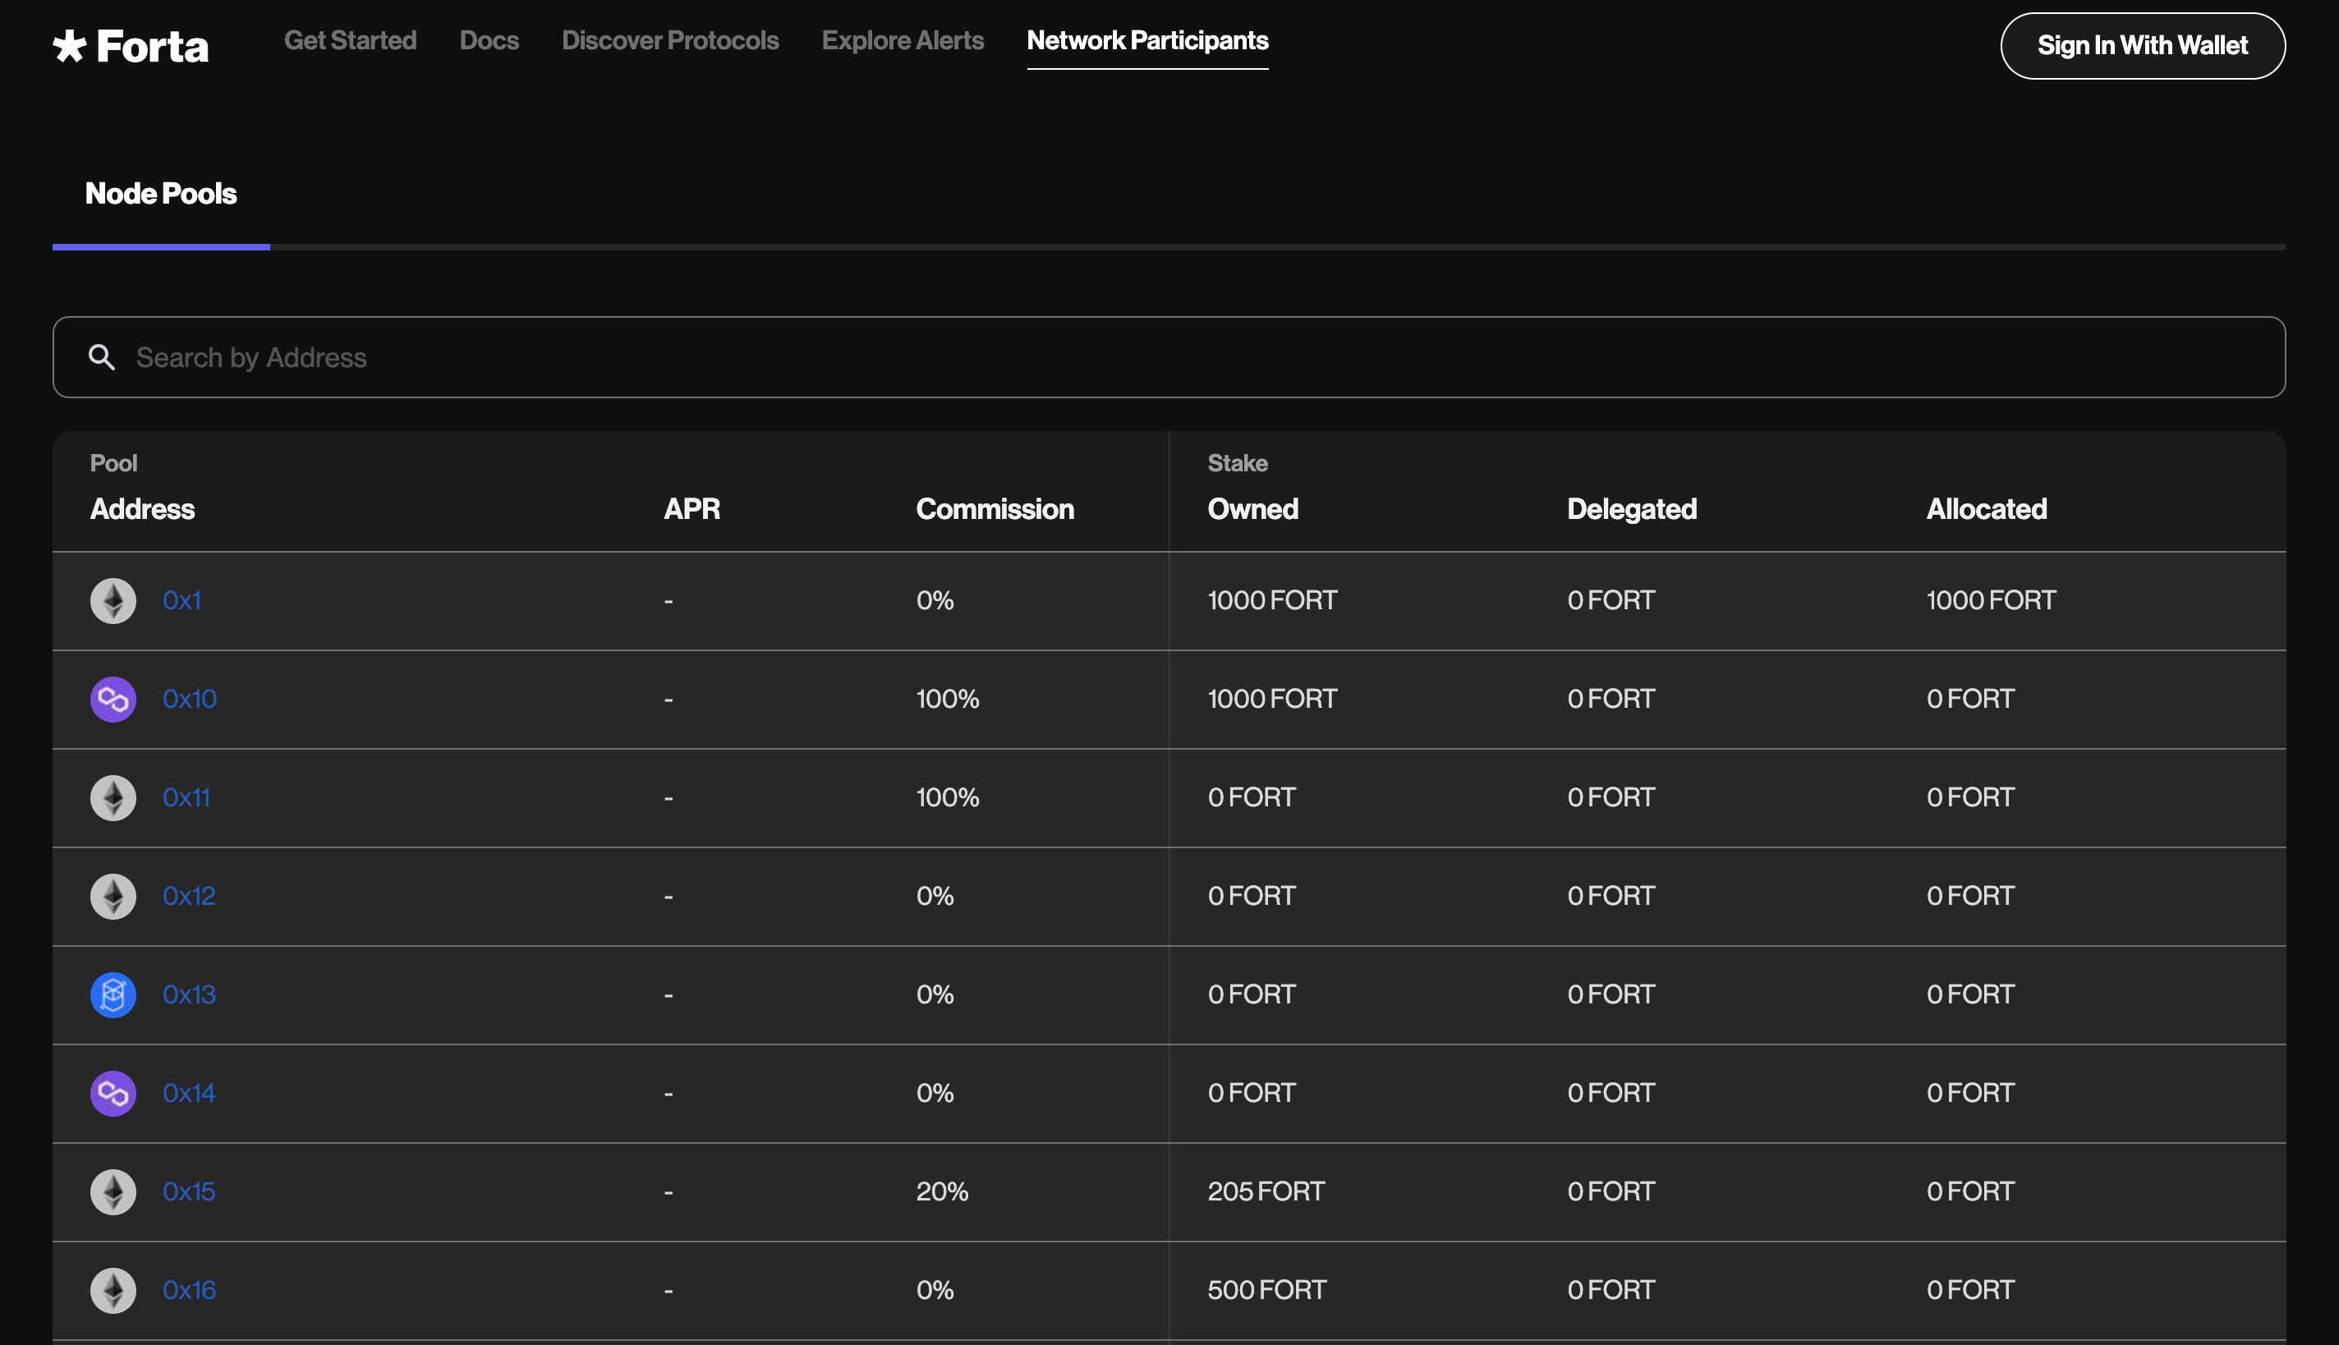This screenshot has height=1345, width=2339.
Task: Open pool address 0x11
Action: [x=186, y=797]
